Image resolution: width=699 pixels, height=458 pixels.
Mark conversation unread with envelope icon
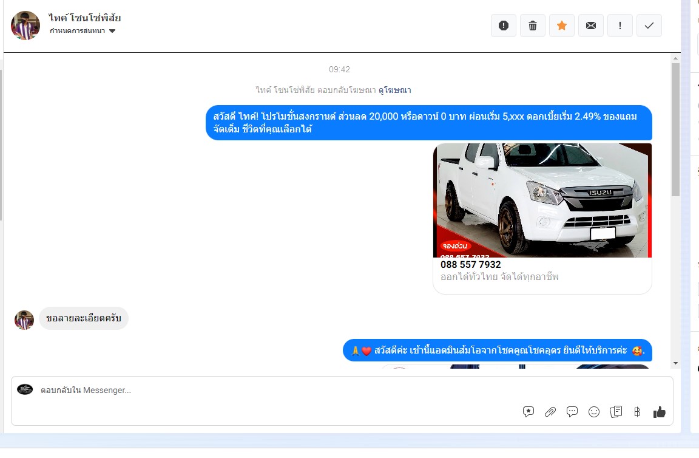click(x=591, y=26)
